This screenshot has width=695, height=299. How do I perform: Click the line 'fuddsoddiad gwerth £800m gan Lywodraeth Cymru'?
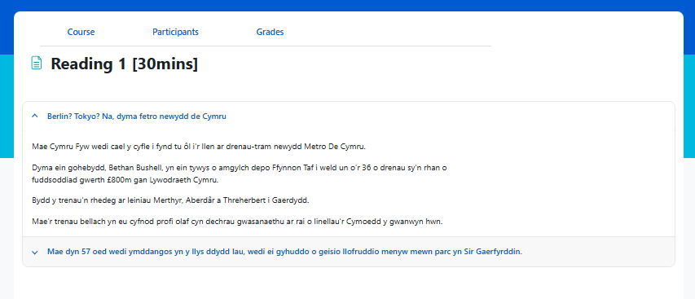click(125, 180)
